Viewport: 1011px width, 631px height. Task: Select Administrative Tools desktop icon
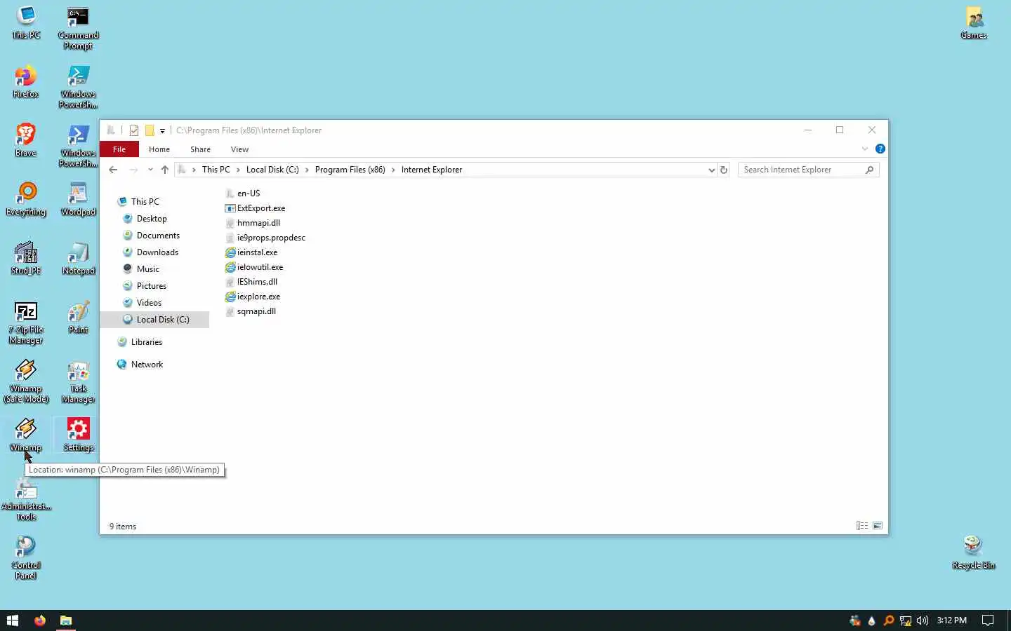(26, 499)
